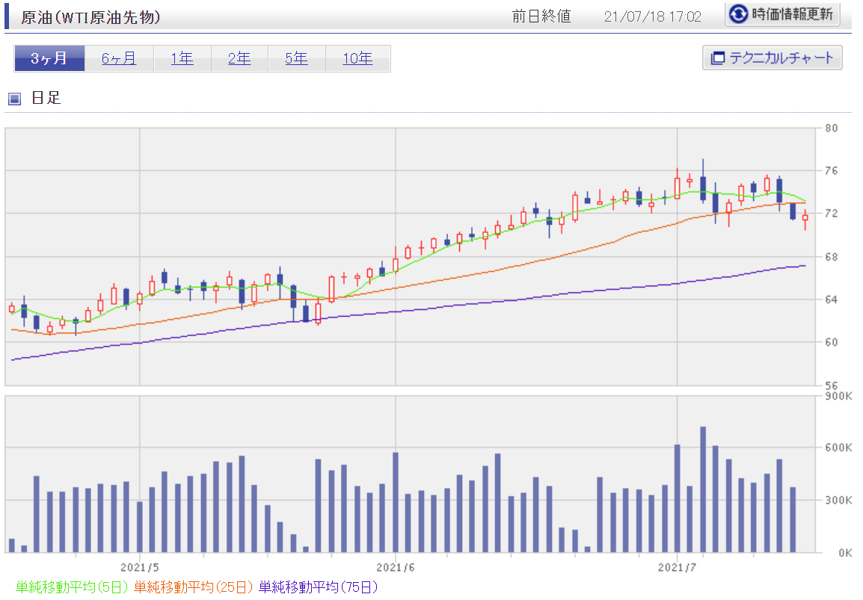The height and width of the screenshot is (600, 863).
Task: Click the 68 price axis label
Action: (831, 257)
